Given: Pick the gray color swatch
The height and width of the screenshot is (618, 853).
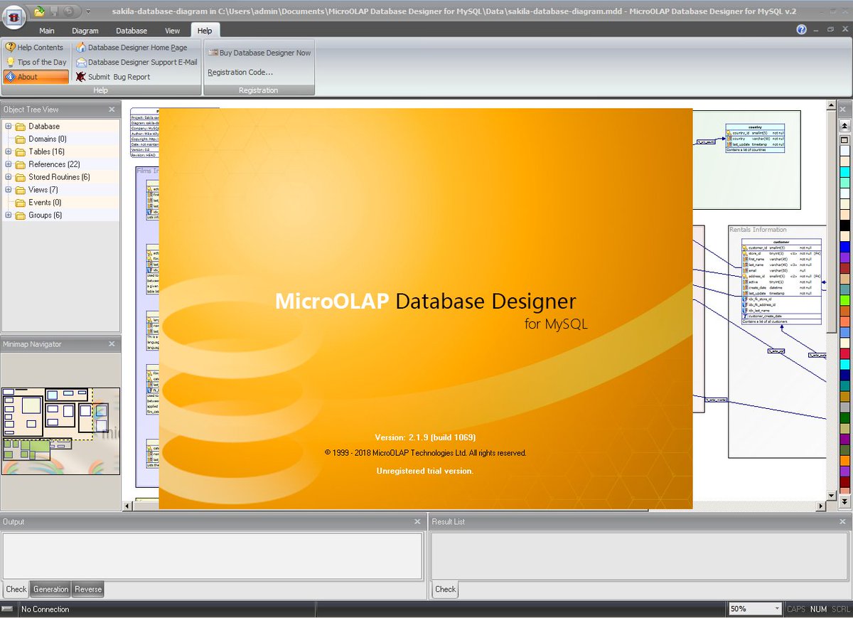Looking at the screenshot, I should tap(844, 407).
